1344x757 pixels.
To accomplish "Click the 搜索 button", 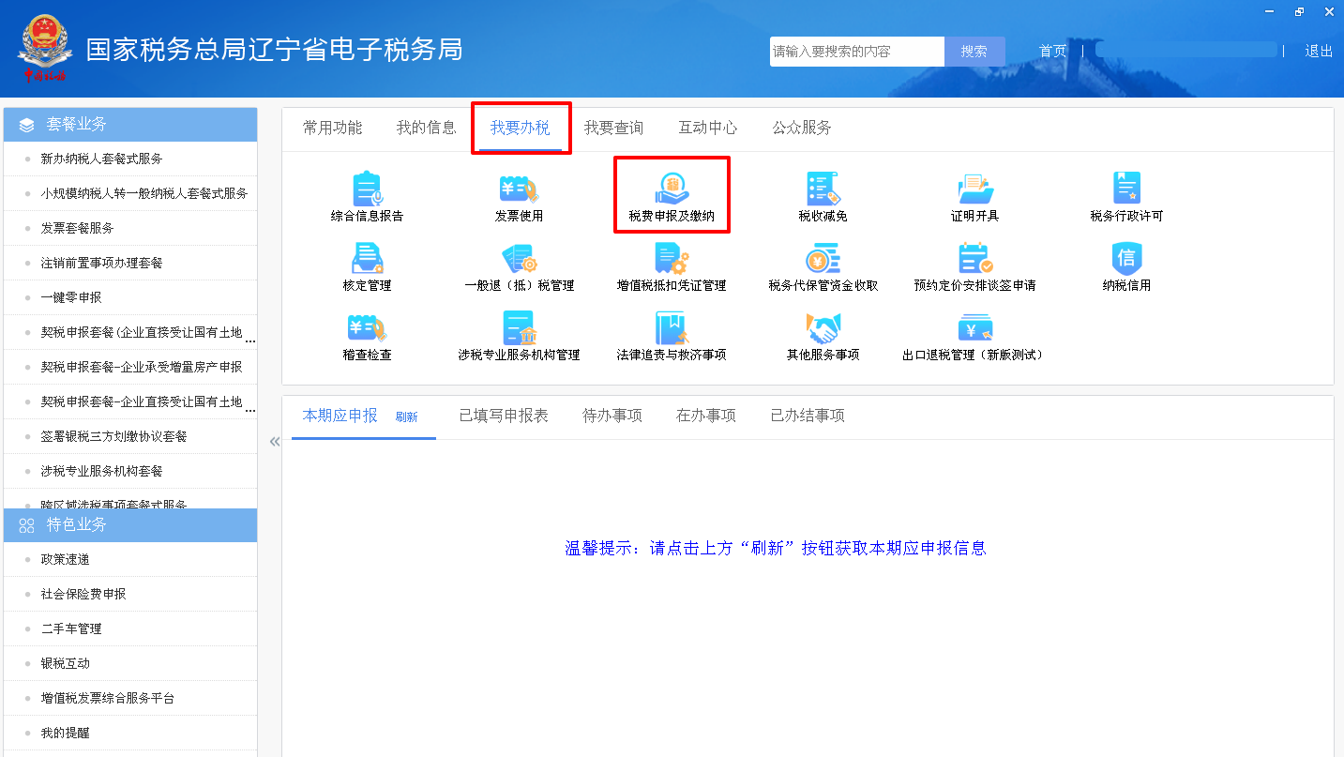I will coord(974,52).
